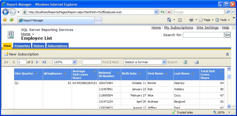Switch to the Properties tab
Image resolution: width=237 pixels, height=116 pixels.
[x=22, y=46]
